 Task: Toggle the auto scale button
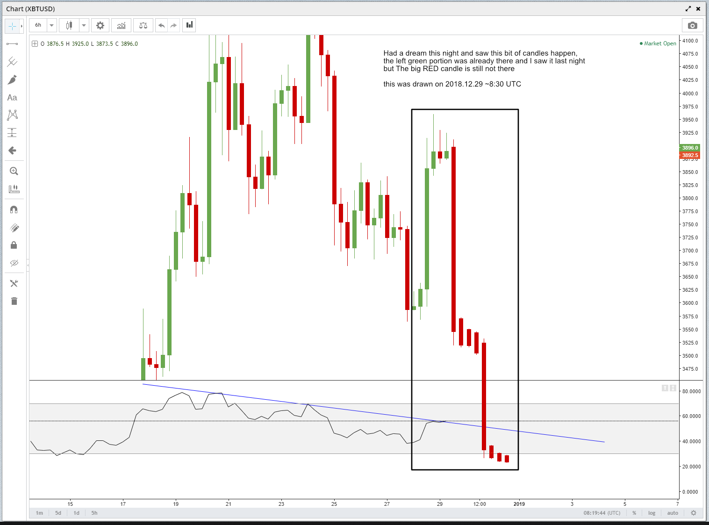click(673, 513)
